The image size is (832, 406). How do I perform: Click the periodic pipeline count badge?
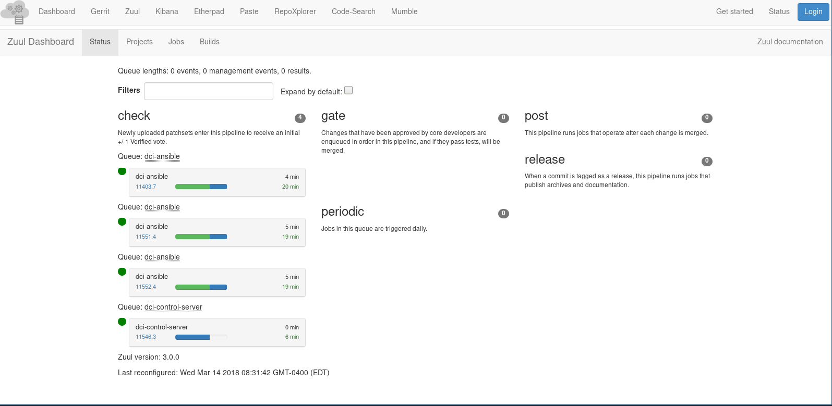503,213
